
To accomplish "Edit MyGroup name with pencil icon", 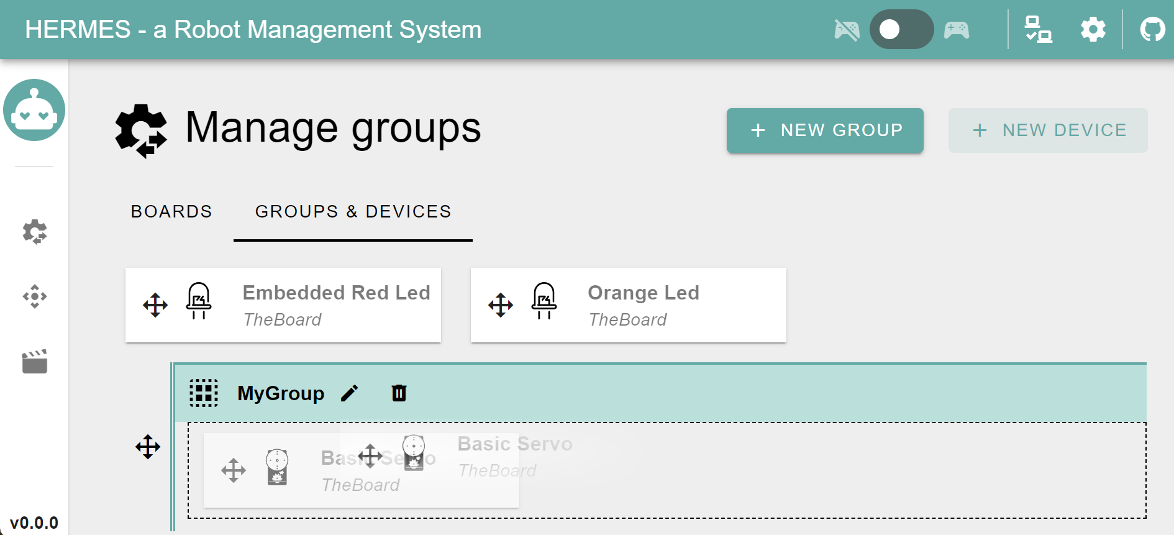I will pos(350,393).
